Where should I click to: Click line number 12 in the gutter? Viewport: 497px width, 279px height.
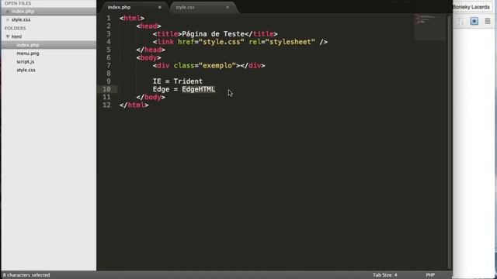tap(106, 105)
